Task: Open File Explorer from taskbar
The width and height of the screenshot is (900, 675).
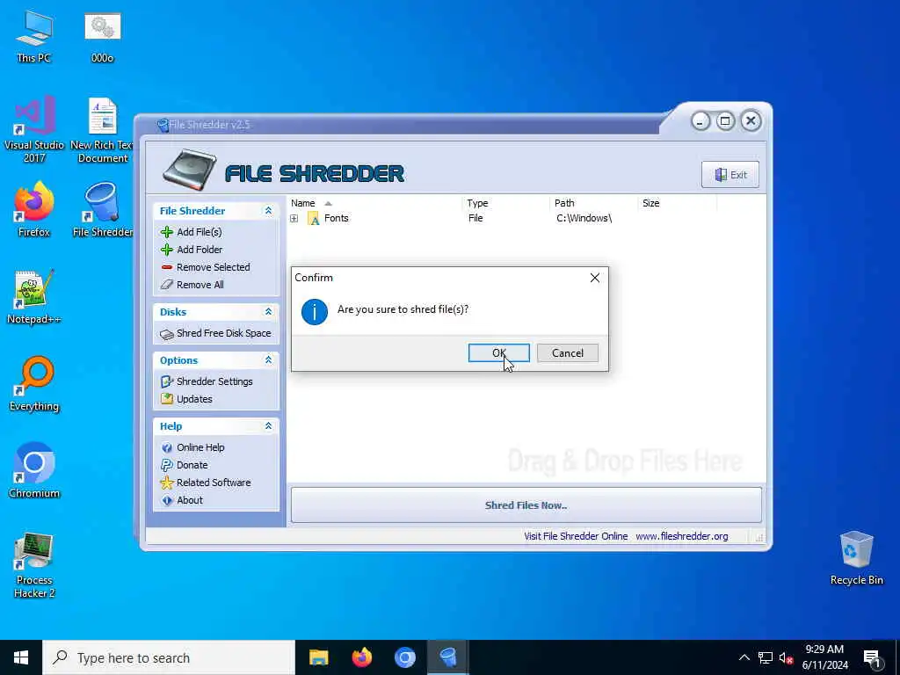Action: (318, 657)
